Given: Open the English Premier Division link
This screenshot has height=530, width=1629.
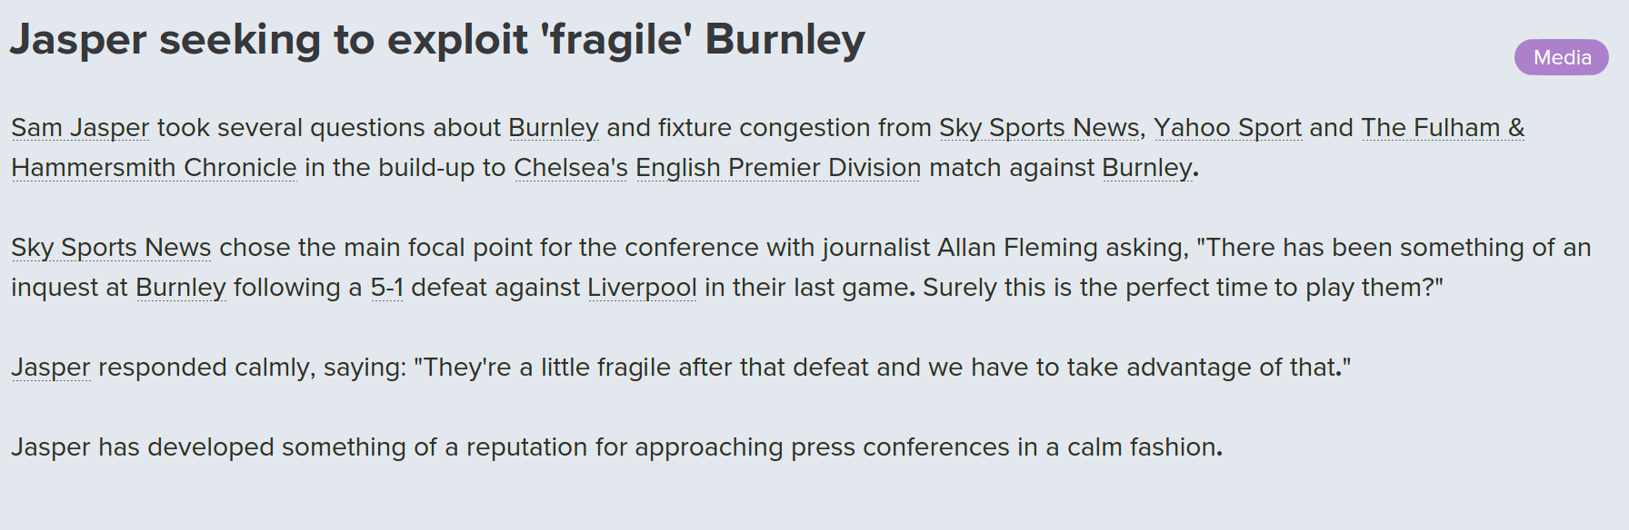Looking at the screenshot, I should click(778, 168).
